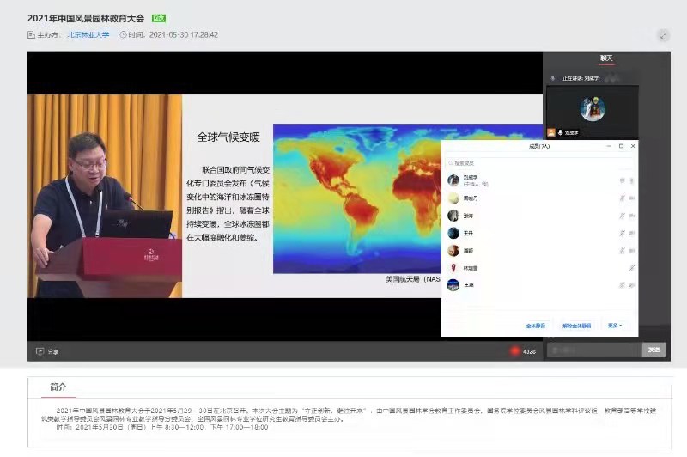The width and height of the screenshot is (687, 457).
Task: Click the 成员(7人) panel title
Action: pos(539,146)
